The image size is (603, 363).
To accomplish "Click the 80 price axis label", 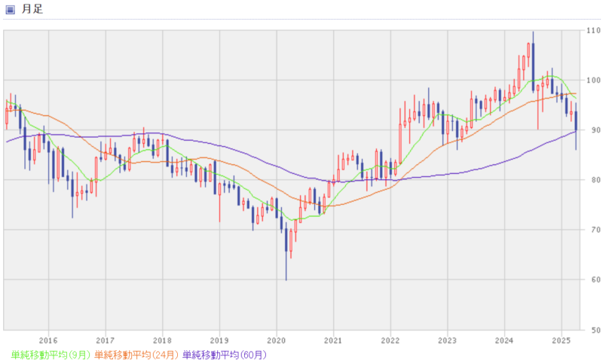I will click(595, 180).
